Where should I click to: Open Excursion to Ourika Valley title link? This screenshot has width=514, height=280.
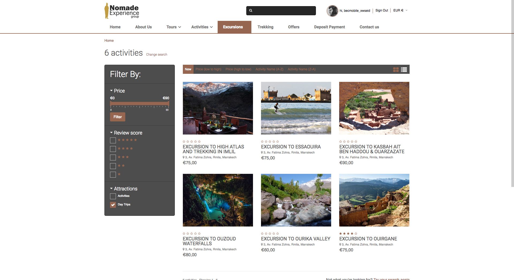pyautogui.click(x=296, y=239)
